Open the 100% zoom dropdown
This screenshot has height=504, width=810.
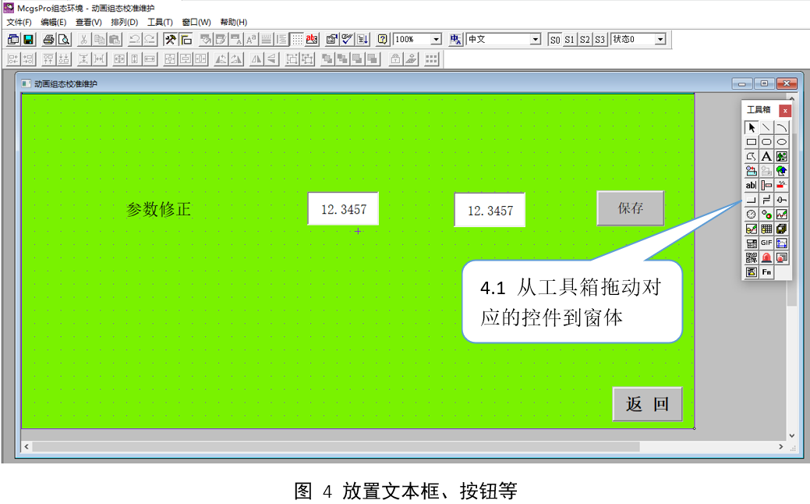[x=436, y=39]
